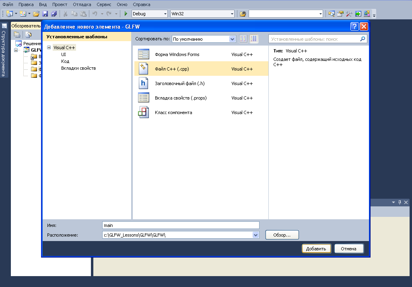Open the Document Outline side tab
Screen dimensions: 412x287
coord(4,50)
